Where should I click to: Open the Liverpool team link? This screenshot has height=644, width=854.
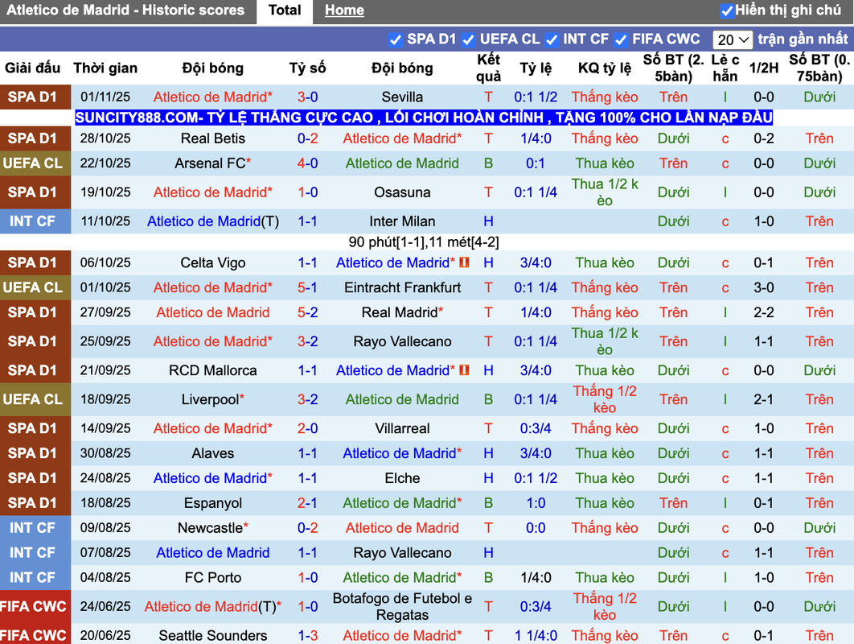coord(213,400)
